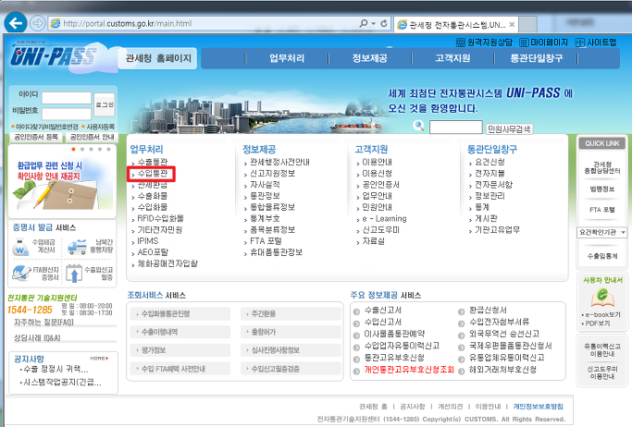Open the 기관고유업무 link

pos(498,230)
